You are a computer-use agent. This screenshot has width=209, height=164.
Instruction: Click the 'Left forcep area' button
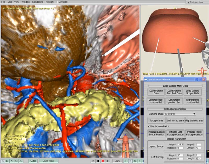pyautogui.click(x=175, y=121)
